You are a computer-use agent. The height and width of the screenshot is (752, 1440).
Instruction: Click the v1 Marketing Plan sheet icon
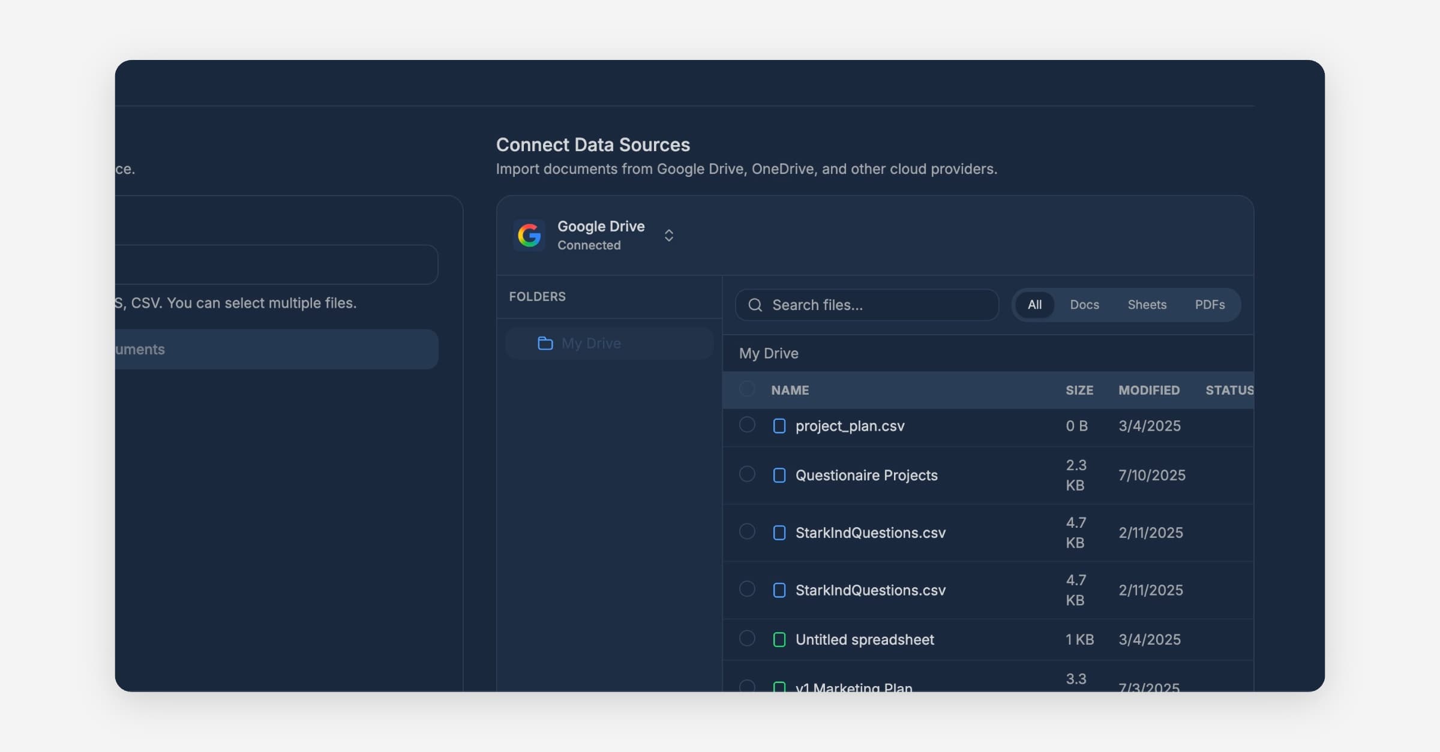pos(779,687)
